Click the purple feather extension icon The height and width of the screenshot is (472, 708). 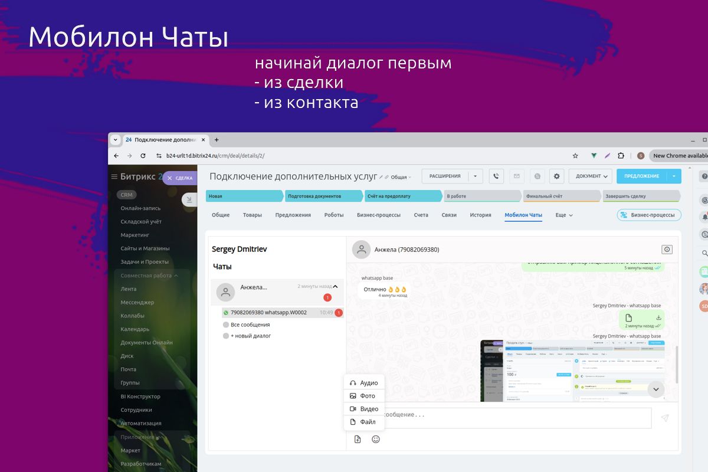coord(607,156)
